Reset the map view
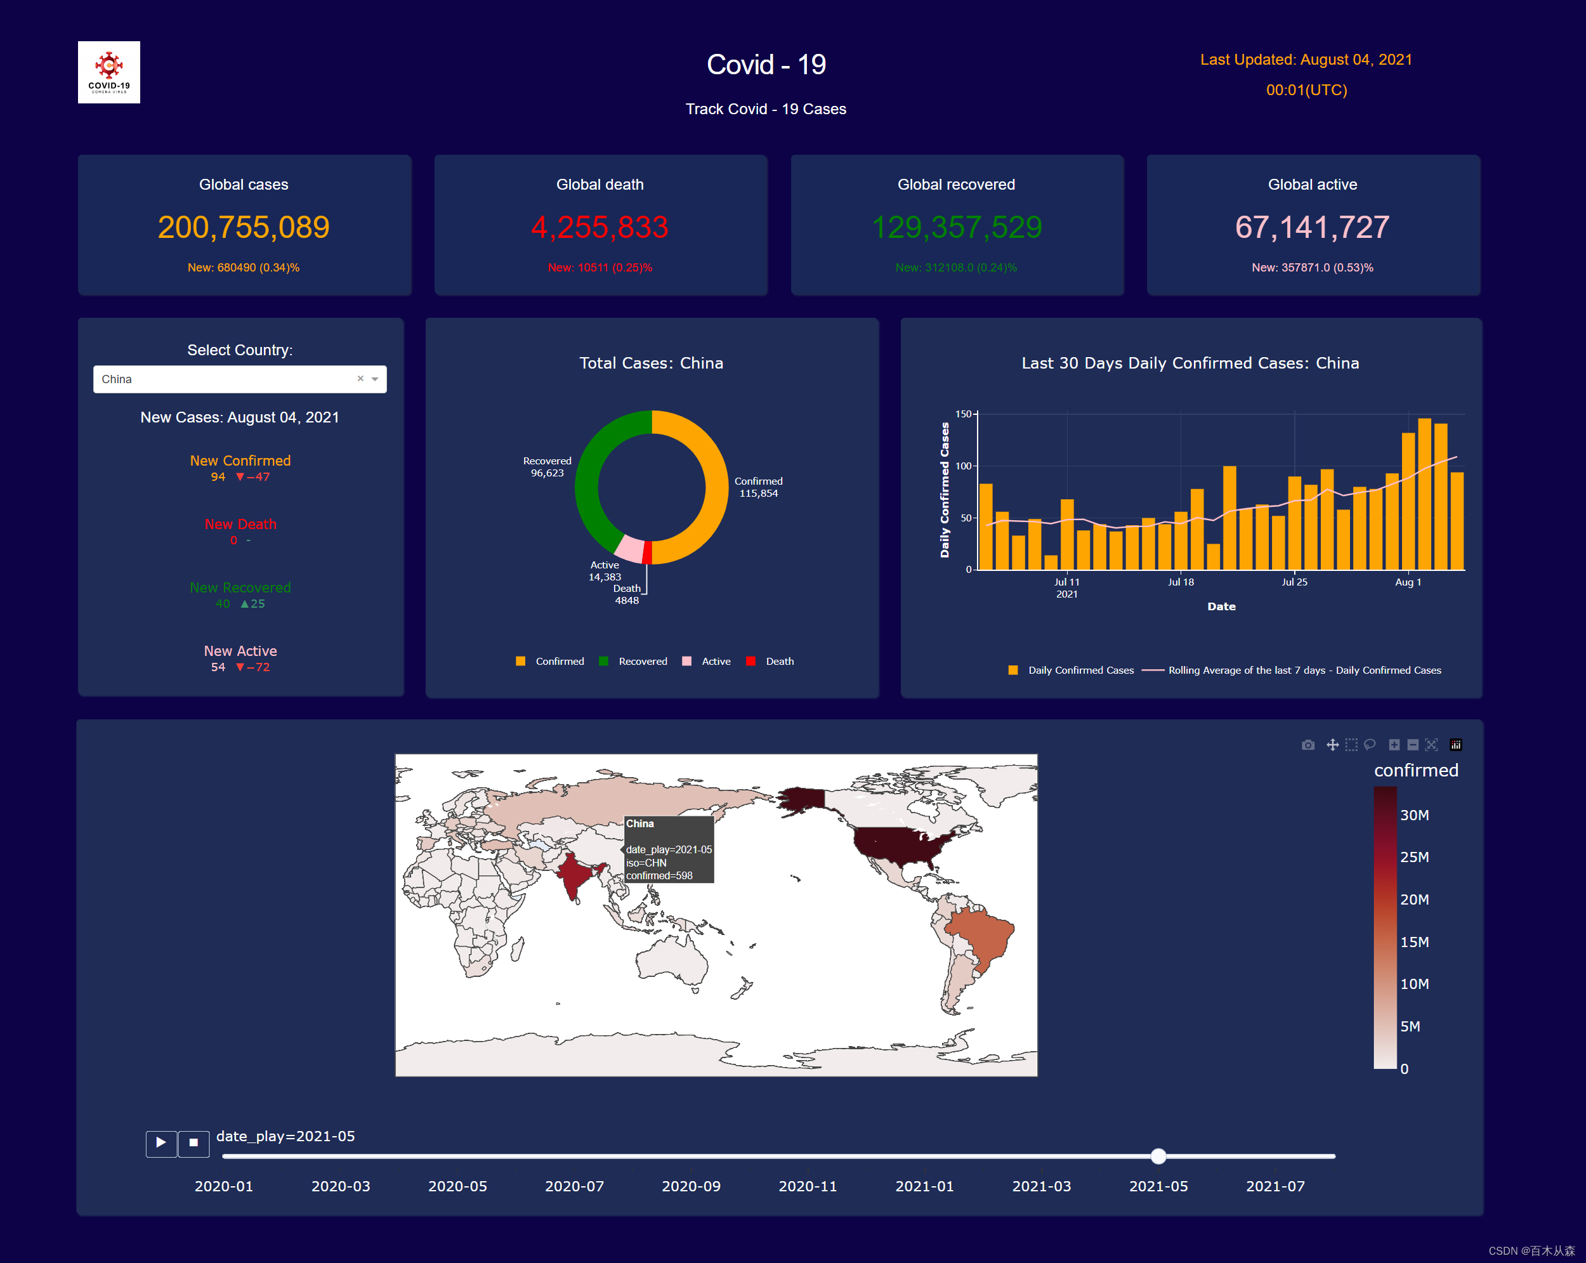 coord(1431,744)
